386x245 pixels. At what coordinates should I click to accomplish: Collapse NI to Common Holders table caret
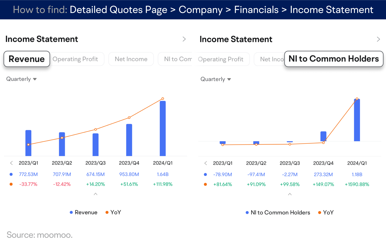coord(290,194)
